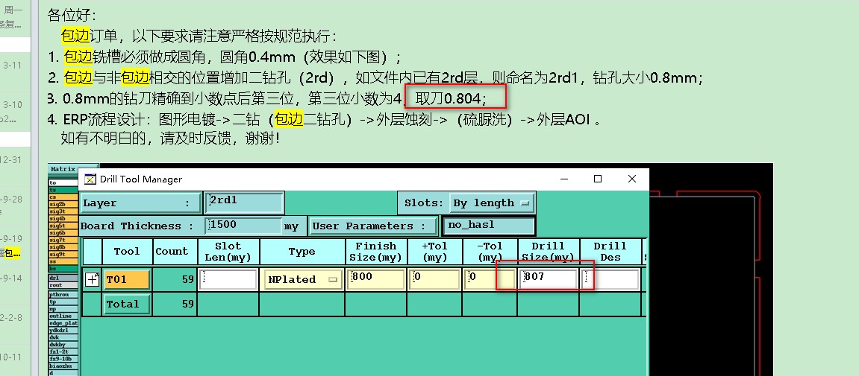Select the 'rout' layer in Matrix list

point(63,285)
